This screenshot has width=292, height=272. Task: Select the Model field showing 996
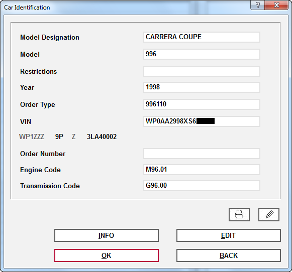click(202, 54)
